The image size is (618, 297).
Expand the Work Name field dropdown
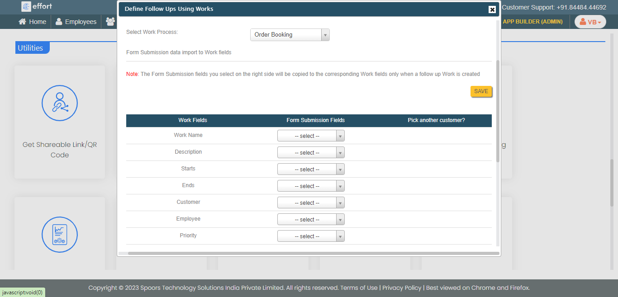coord(311,136)
